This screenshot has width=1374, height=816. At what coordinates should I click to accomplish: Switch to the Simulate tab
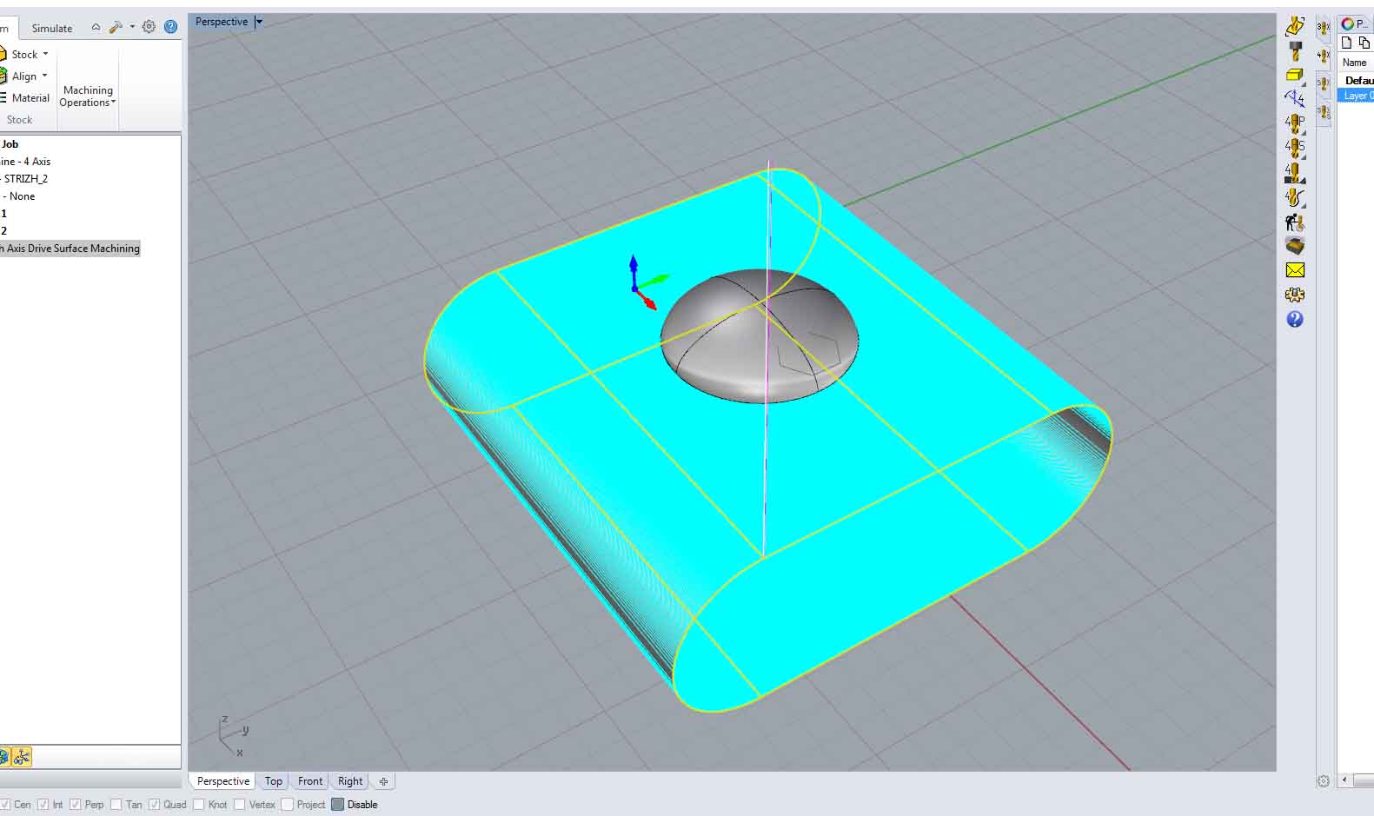pyautogui.click(x=52, y=28)
